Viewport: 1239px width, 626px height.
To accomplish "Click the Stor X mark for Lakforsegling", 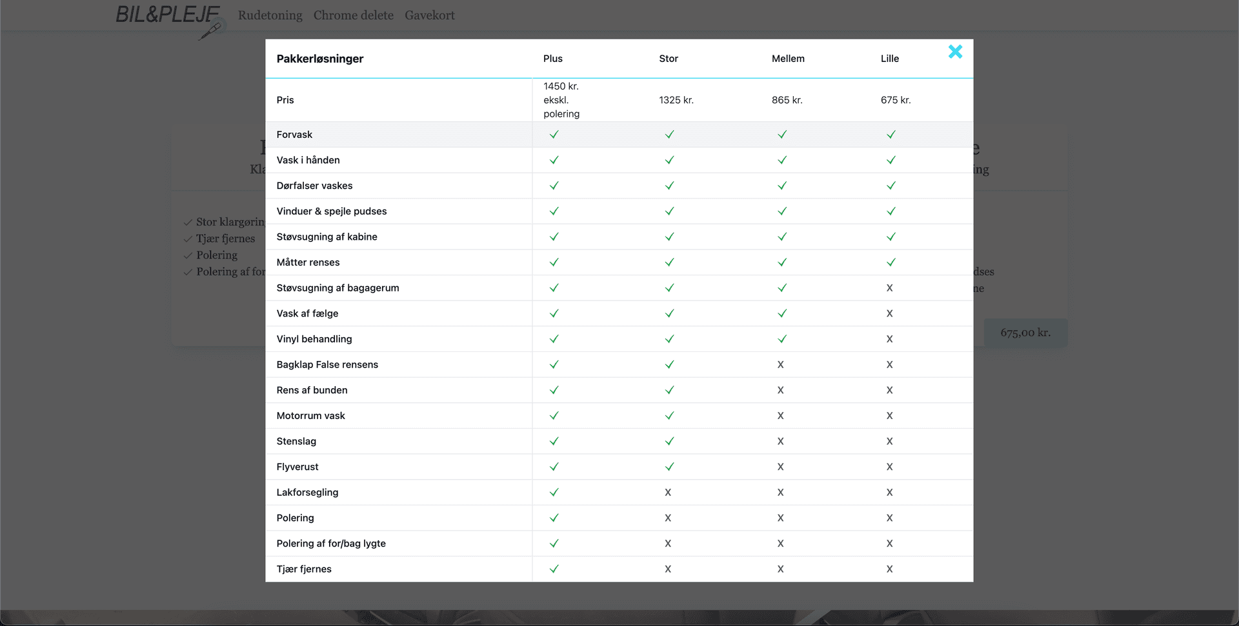I will coord(668,493).
